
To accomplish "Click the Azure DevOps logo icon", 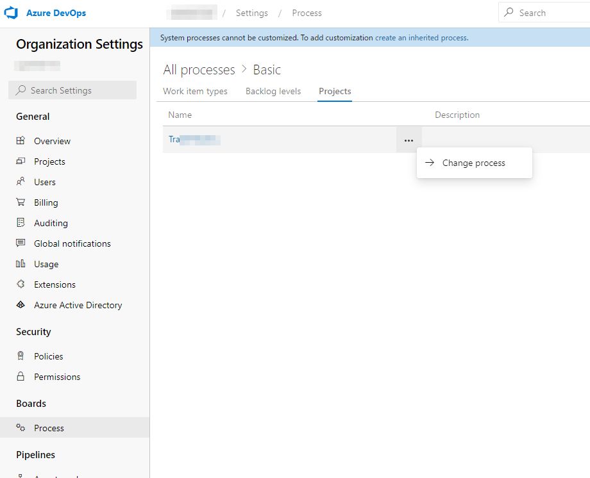I will (11, 13).
